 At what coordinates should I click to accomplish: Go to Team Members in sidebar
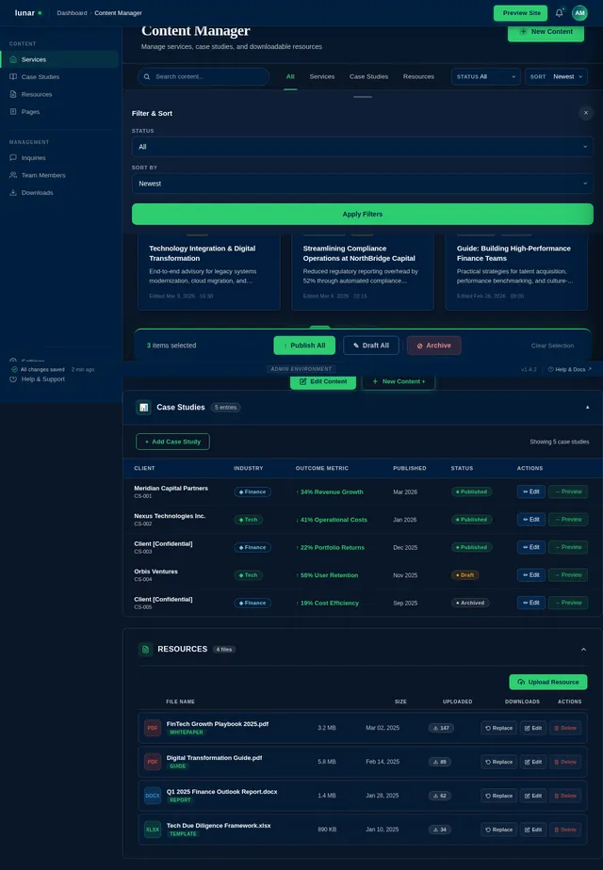(x=43, y=175)
